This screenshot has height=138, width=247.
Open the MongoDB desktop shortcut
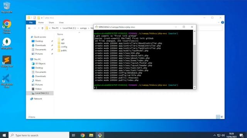click(7, 43)
